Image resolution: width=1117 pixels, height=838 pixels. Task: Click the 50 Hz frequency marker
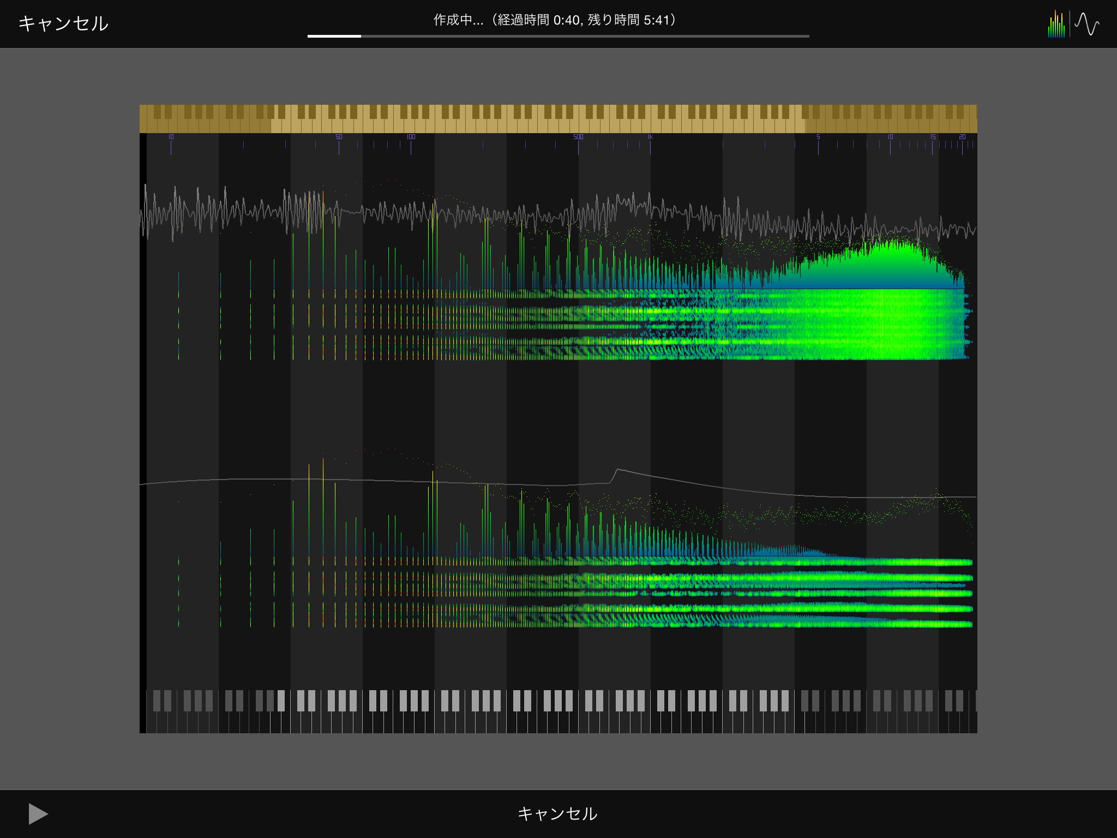339,137
